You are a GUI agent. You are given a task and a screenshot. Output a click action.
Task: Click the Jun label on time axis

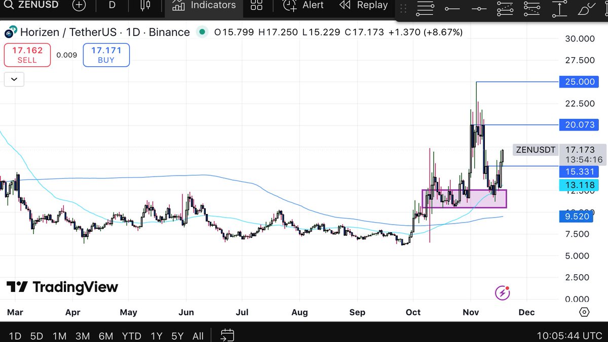coord(186,312)
